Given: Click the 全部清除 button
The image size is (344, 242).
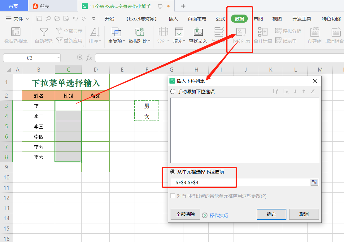Looking at the screenshot, I should [x=185, y=214].
